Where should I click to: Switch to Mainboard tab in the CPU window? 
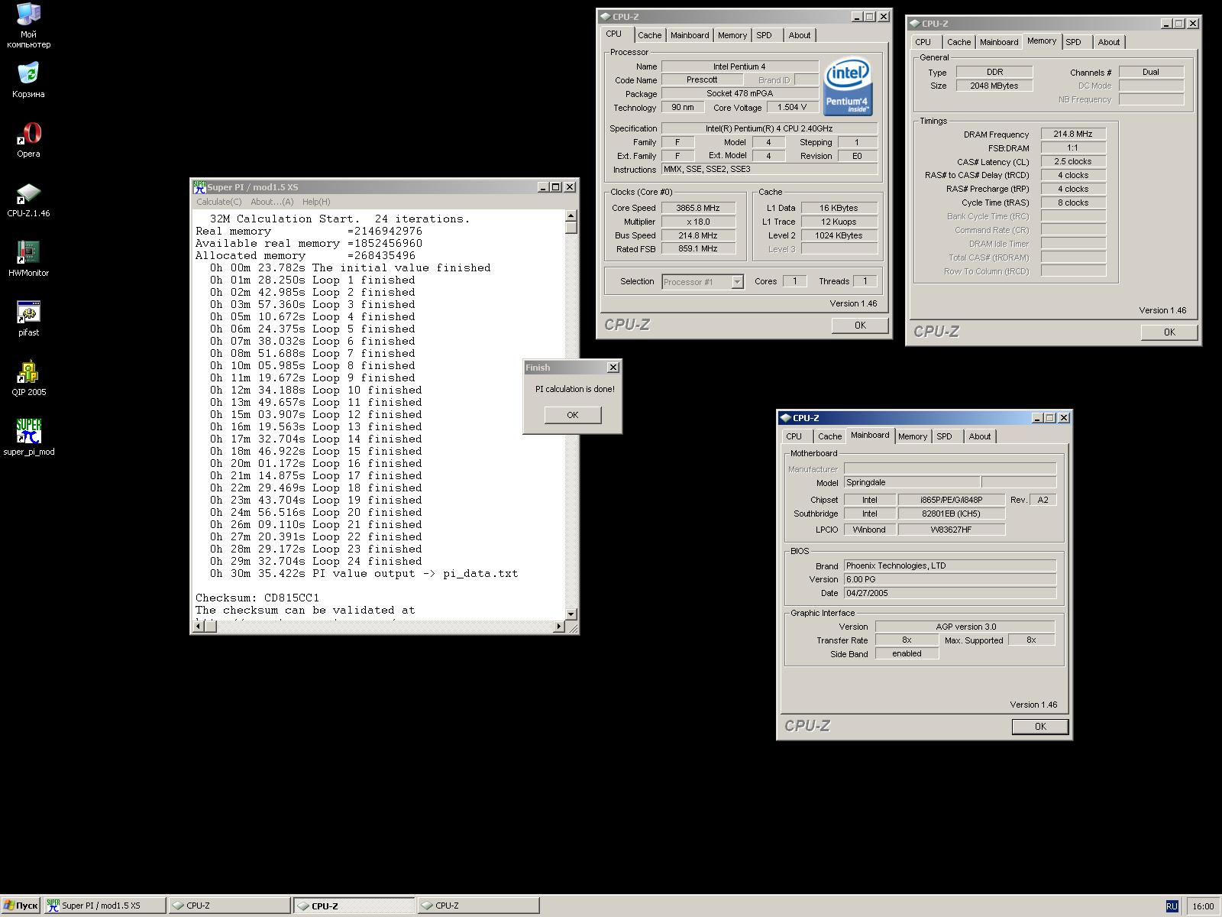tap(690, 35)
